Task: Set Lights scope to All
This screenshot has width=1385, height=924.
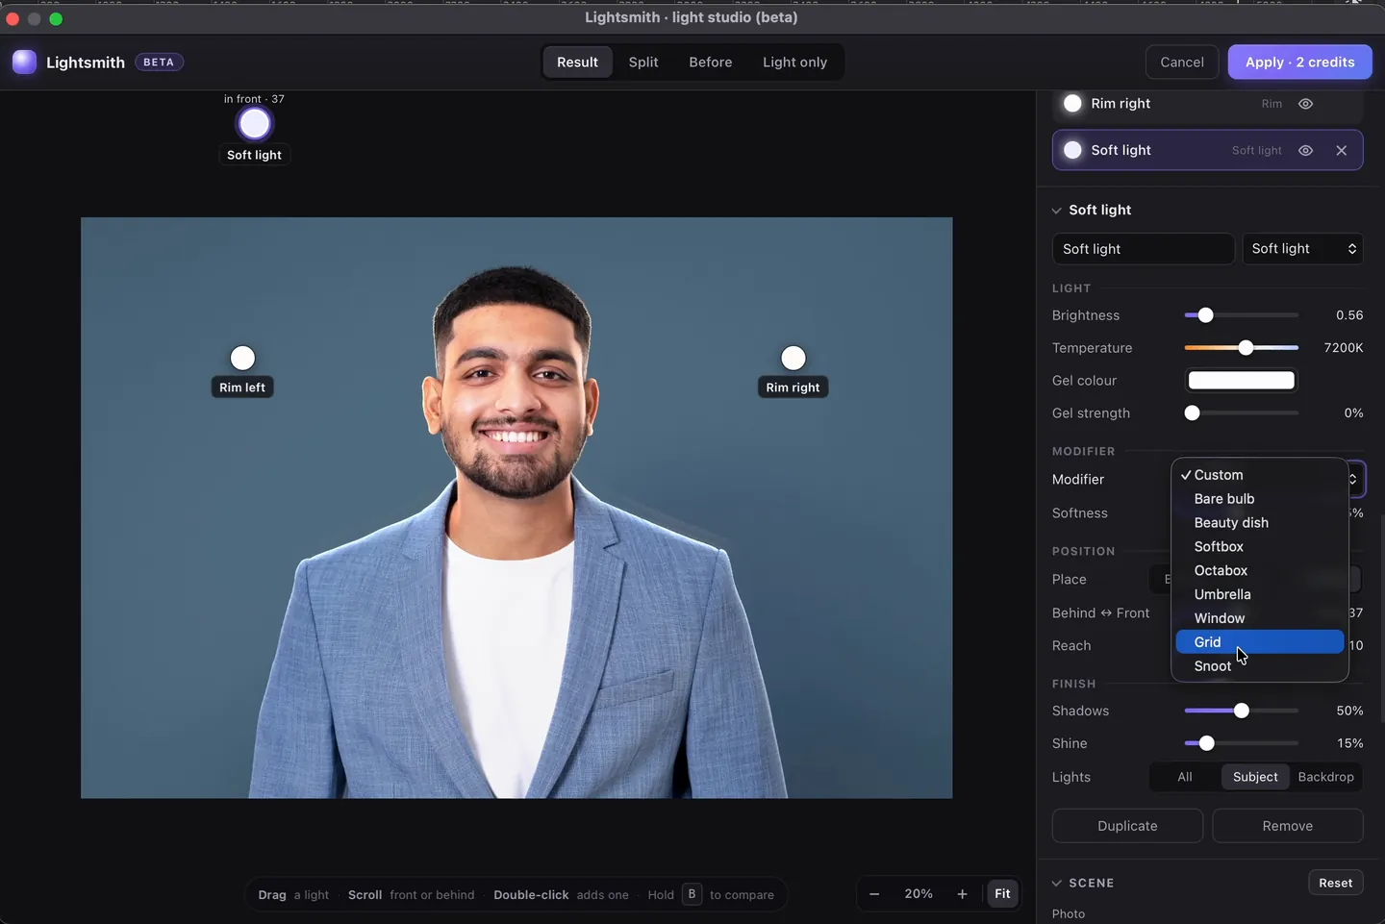Action: [1185, 777]
